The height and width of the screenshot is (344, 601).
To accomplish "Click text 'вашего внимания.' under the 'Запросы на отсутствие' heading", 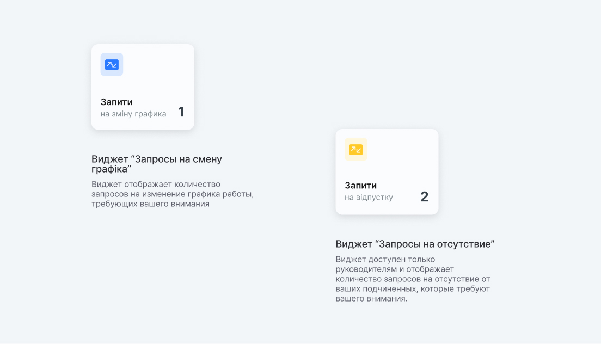I will click(x=371, y=299).
